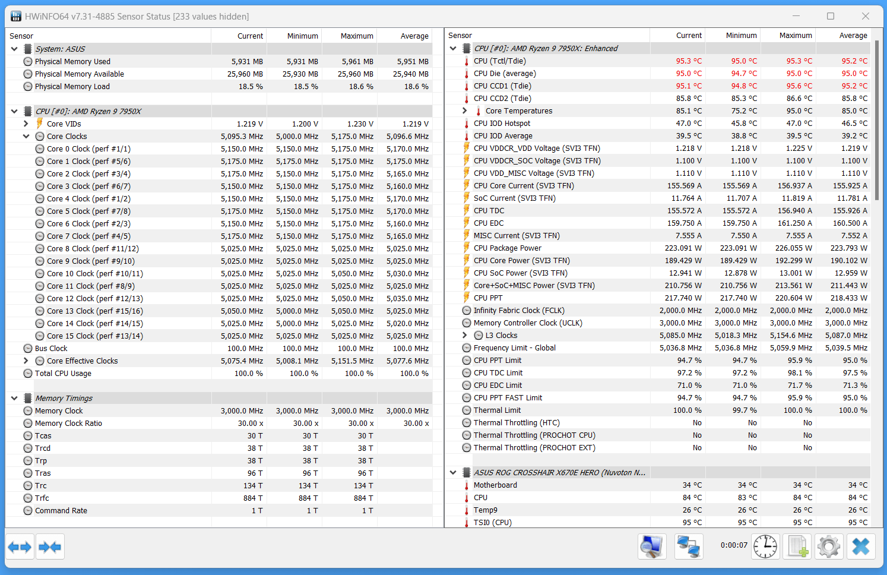Select the Memory Controller Clock (UCLK) row
The width and height of the screenshot is (887, 575).
pos(658,323)
